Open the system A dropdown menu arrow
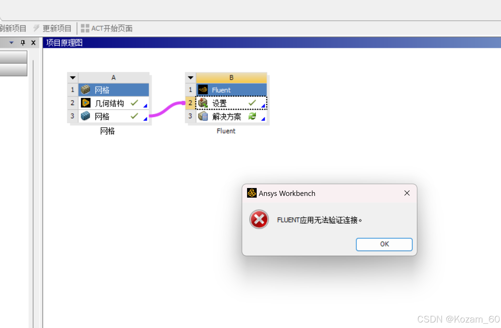Screen dimensions: 501x328 point(73,78)
